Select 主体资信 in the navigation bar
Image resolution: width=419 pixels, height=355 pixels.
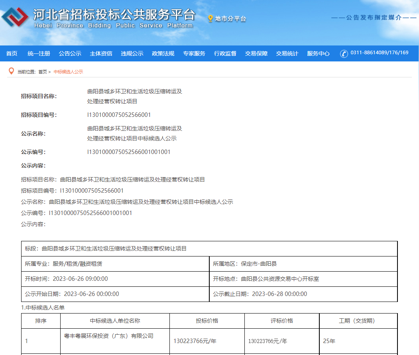click(x=101, y=53)
